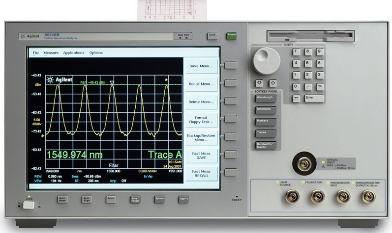The width and height of the screenshot is (392, 233).
Task: Click the triangle marker on trace
Action: click(x=112, y=83)
